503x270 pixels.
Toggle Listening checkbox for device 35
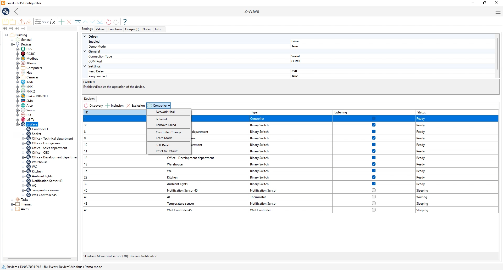tap(374, 125)
